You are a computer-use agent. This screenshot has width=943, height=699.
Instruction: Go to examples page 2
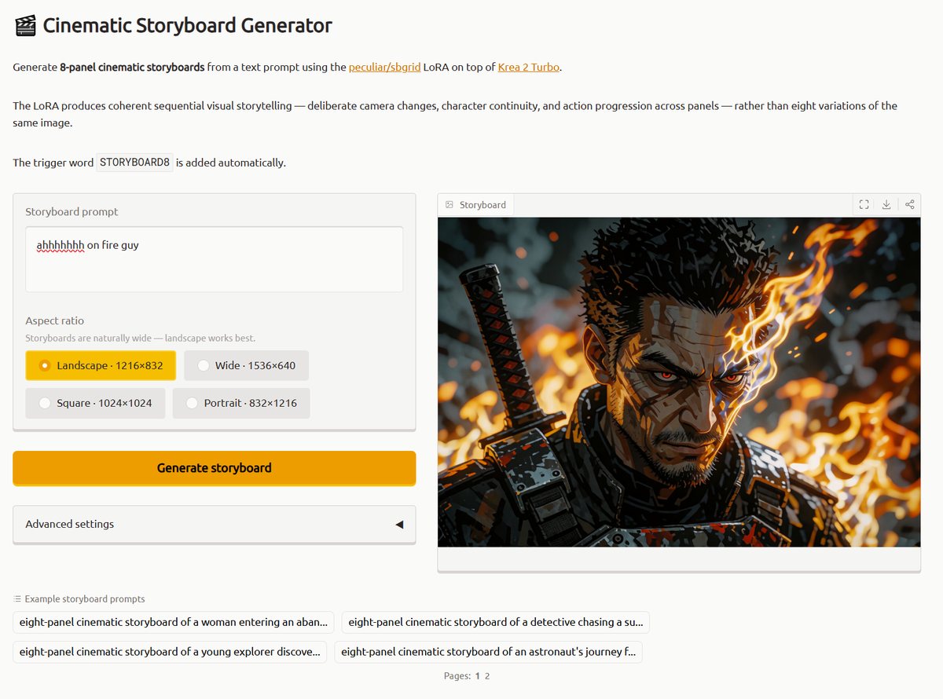487,676
